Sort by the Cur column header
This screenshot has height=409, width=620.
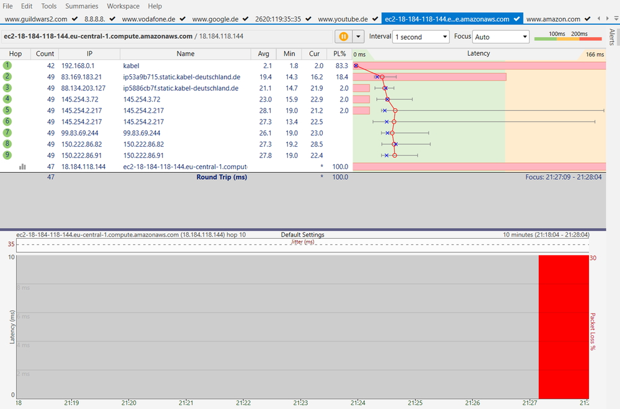315,54
